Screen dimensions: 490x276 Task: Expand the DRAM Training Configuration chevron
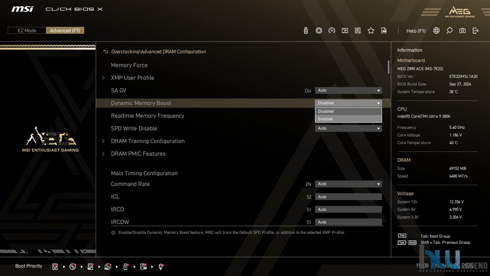[103, 141]
